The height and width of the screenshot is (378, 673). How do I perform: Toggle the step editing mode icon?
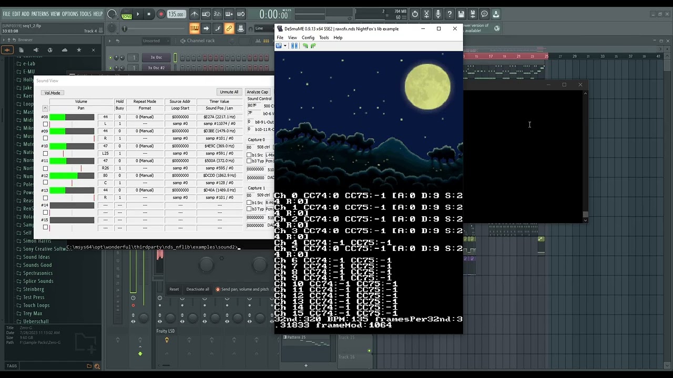(218, 28)
